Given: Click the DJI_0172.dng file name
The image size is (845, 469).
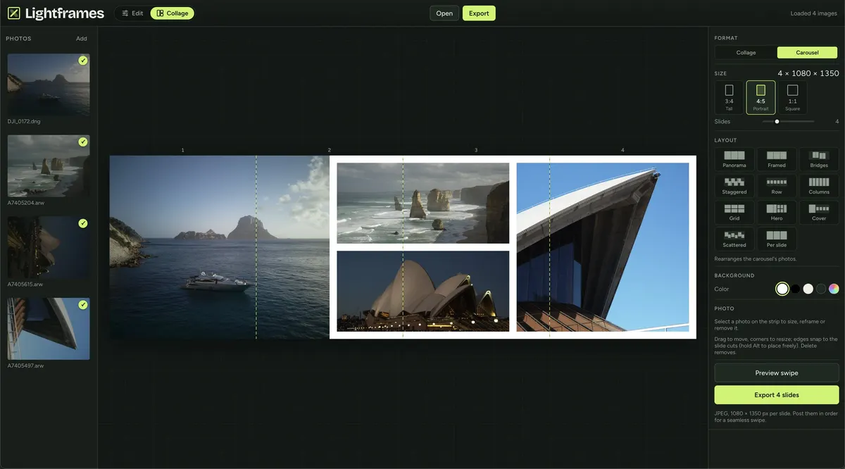Looking at the screenshot, I should [24, 122].
